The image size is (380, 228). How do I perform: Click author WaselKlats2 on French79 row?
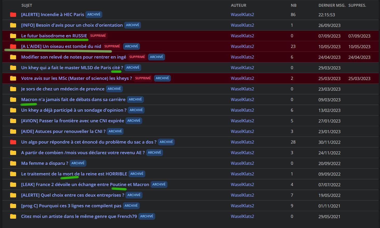click(x=242, y=217)
